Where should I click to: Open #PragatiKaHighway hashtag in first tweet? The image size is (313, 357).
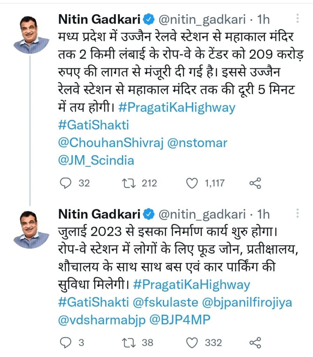(177, 107)
